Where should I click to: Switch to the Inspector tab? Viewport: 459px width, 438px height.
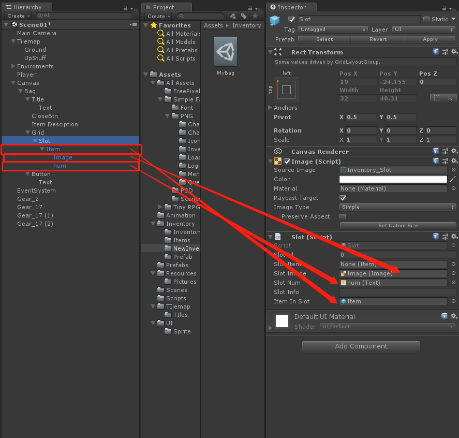pos(291,7)
